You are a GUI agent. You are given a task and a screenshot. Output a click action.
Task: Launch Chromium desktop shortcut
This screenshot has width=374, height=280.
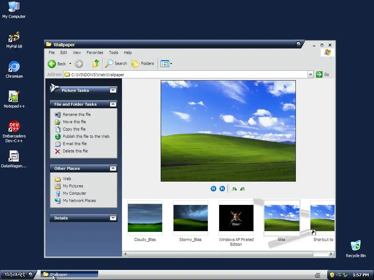14,70
